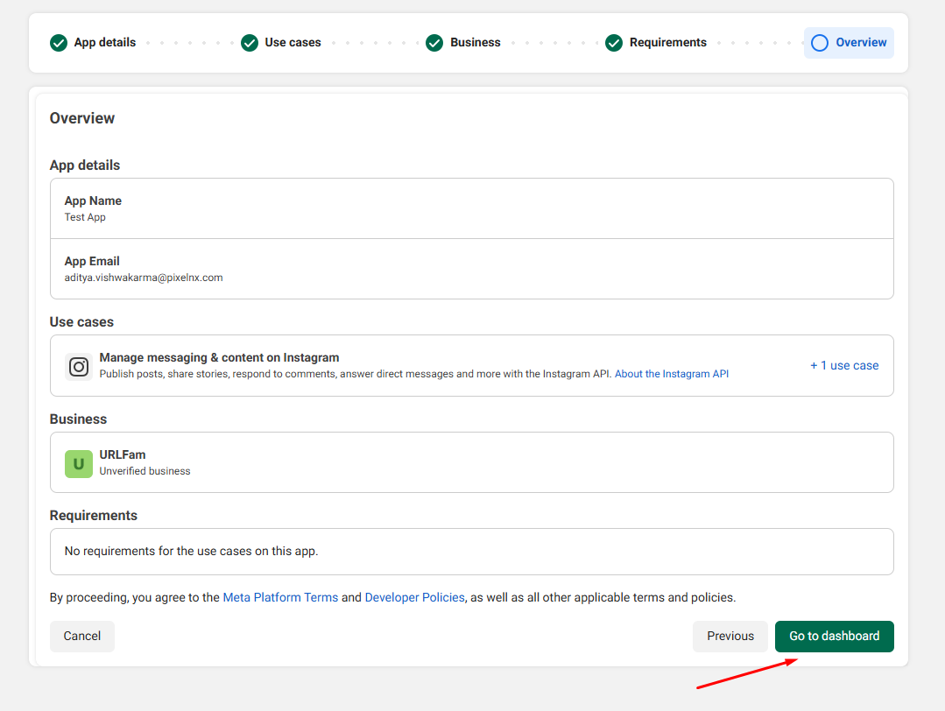Click the App Email address text

[x=144, y=278]
